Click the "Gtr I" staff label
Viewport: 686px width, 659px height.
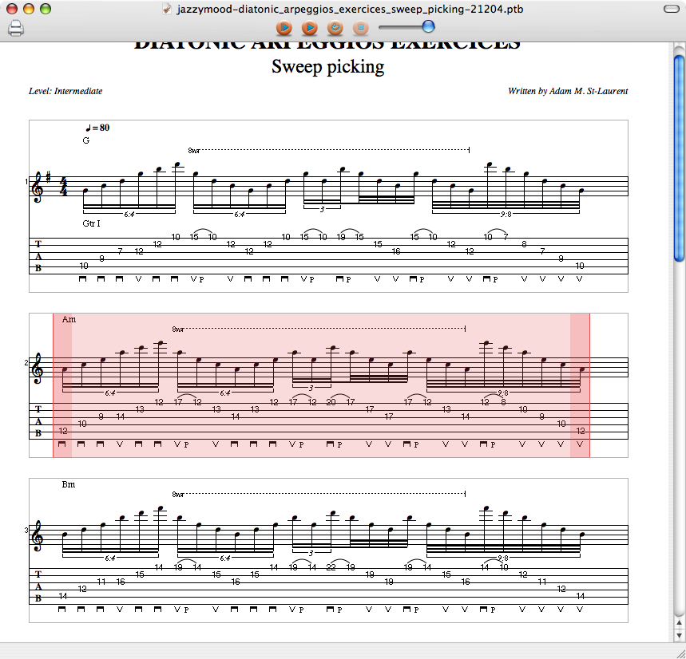pos(91,223)
